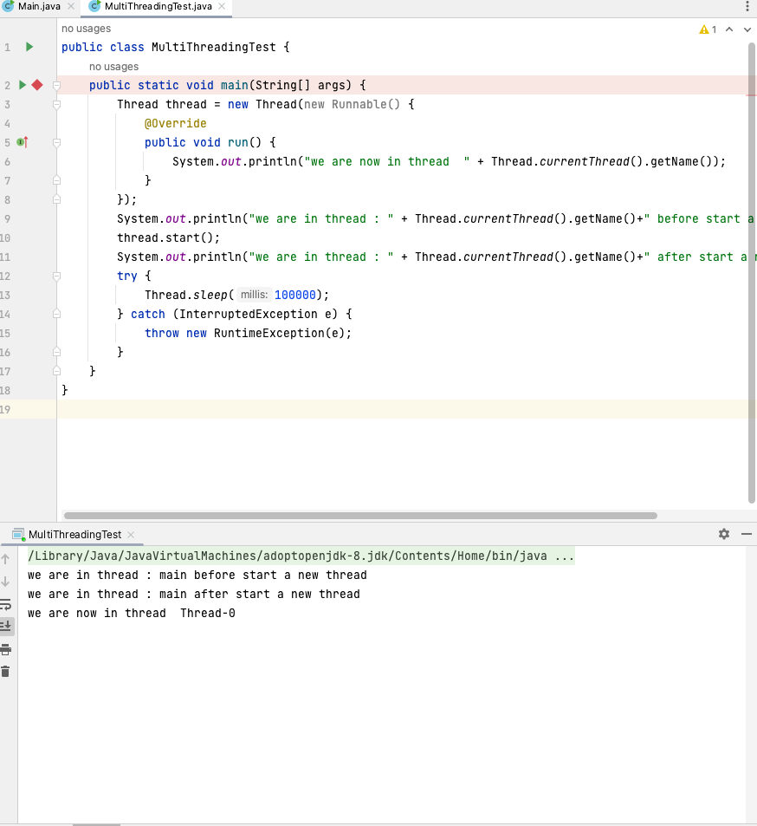Click the console line ending 'Thread-0'
Screen dimensions: 757x826
click(132, 613)
